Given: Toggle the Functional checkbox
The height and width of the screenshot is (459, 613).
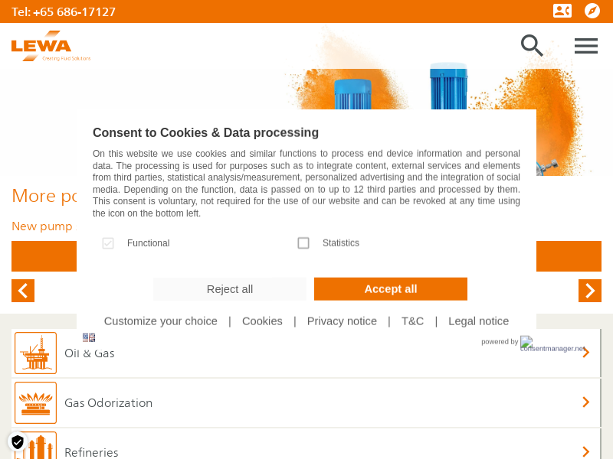Looking at the screenshot, I should [108, 243].
